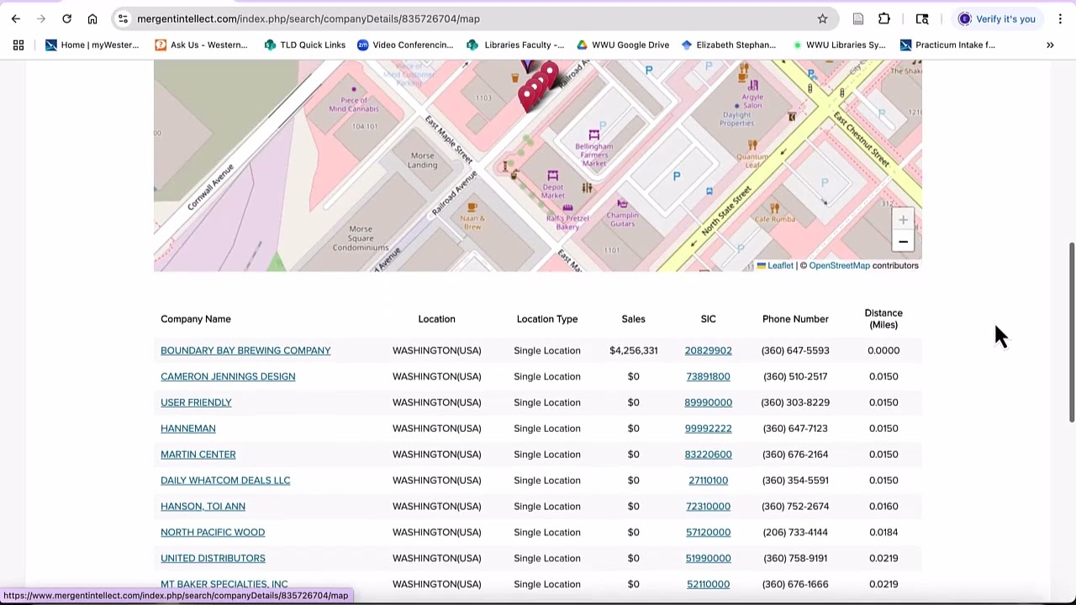
Task: Open NORTH PACIFIC WOOD company link
Action: [213, 533]
